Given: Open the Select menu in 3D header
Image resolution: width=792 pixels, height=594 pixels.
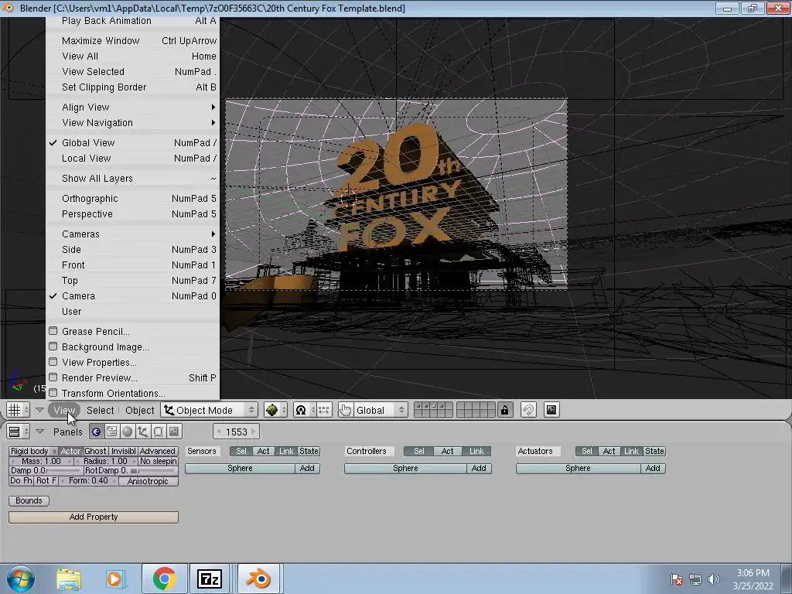Looking at the screenshot, I should [100, 410].
